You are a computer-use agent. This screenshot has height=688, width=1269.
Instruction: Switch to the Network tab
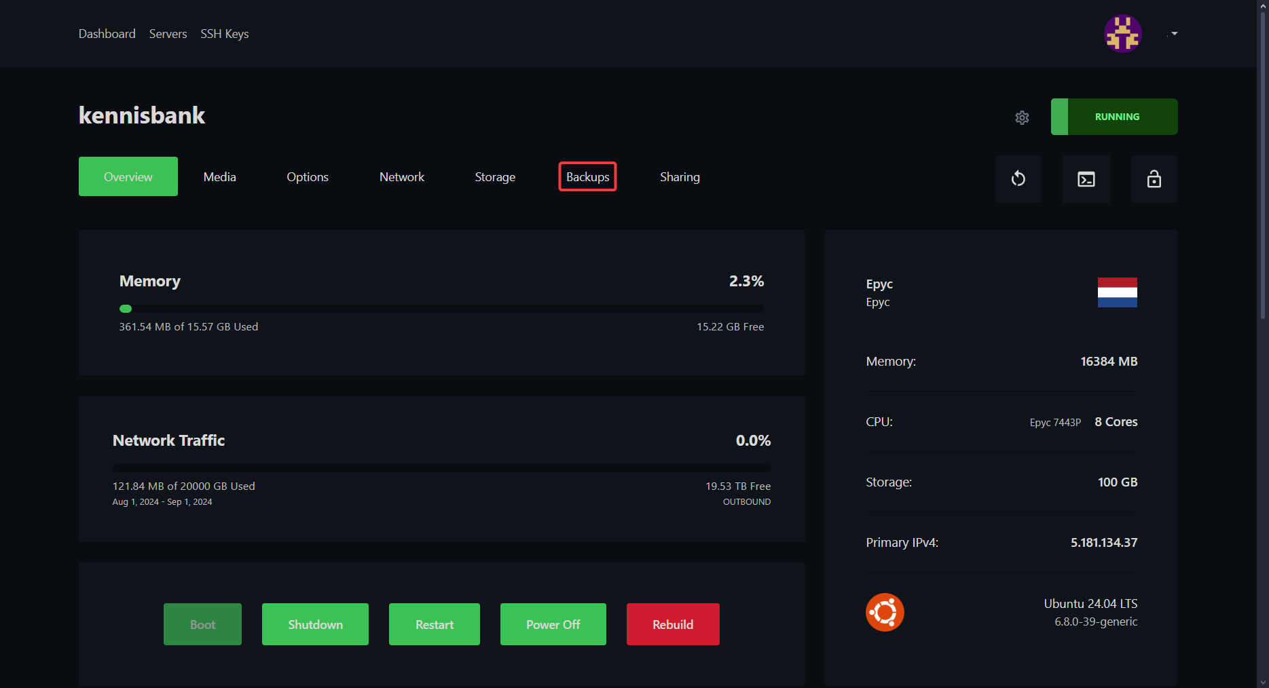tap(401, 176)
